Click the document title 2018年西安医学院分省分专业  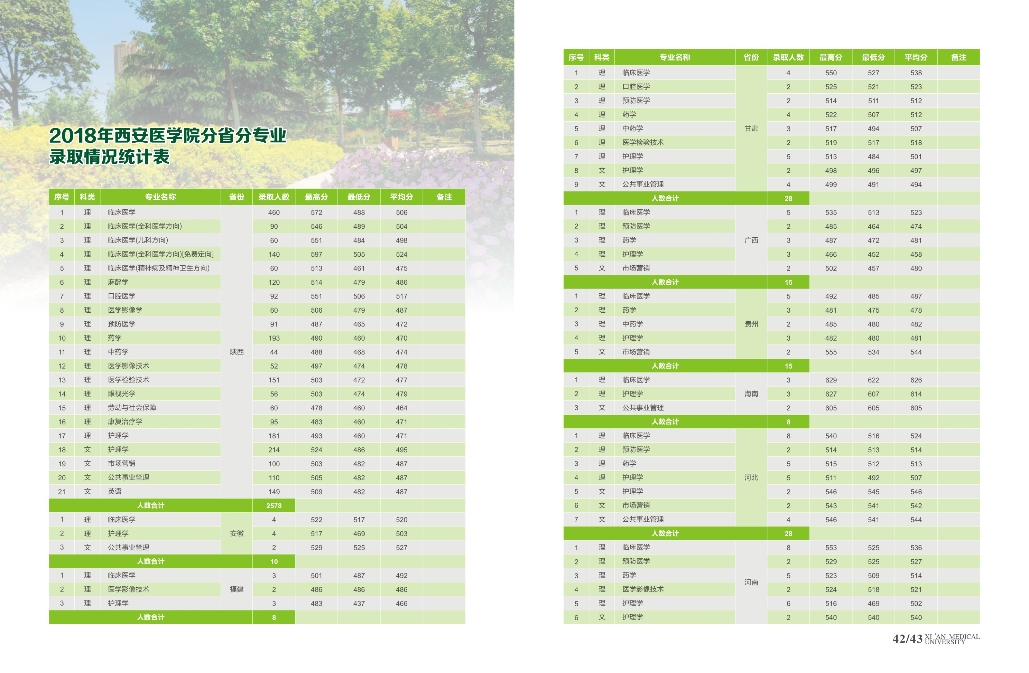(168, 135)
